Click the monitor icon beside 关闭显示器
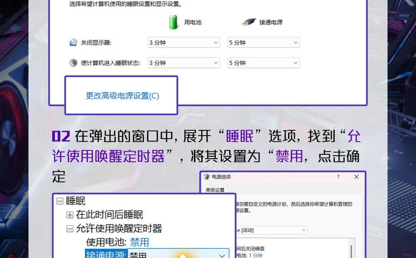Image resolution: width=416 pixels, height=258 pixels. [73, 42]
